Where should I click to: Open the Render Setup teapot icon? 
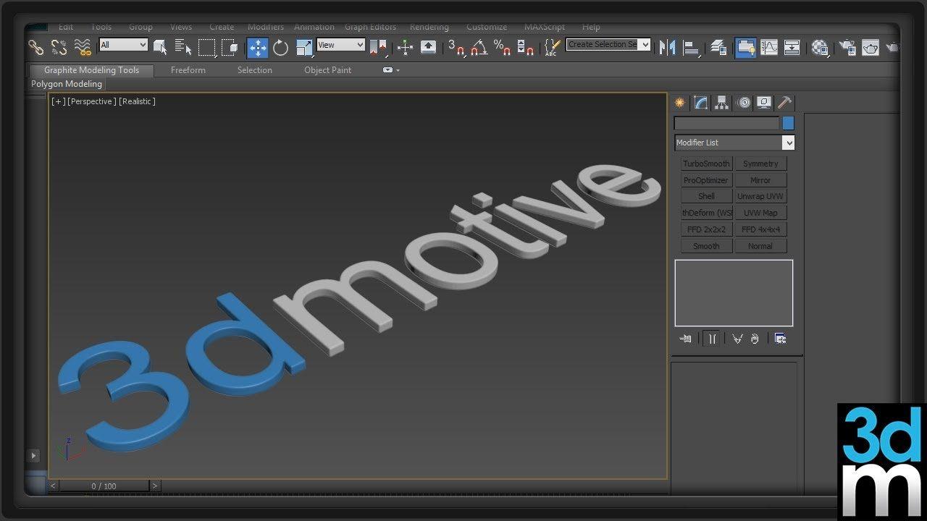[847, 48]
